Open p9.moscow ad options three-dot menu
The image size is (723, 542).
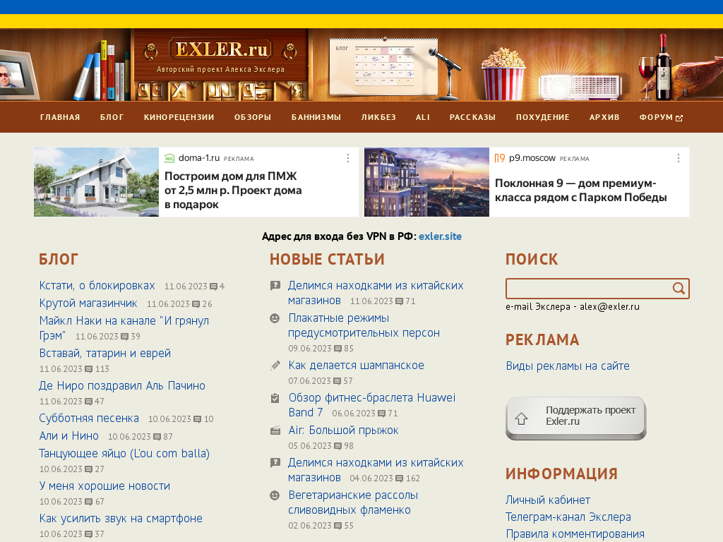tap(679, 159)
